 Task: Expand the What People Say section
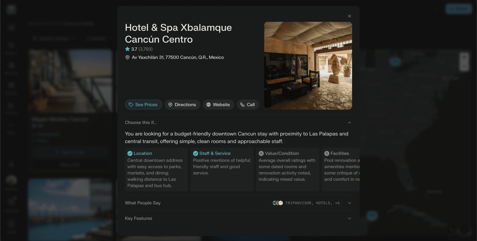click(349, 203)
